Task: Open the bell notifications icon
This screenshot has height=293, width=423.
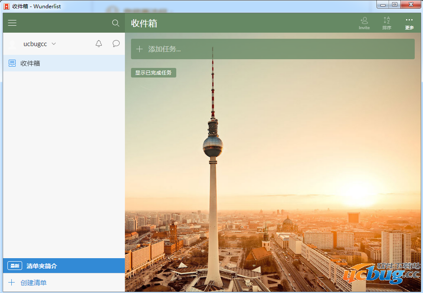Action: pyautogui.click(x=99, y=44)
